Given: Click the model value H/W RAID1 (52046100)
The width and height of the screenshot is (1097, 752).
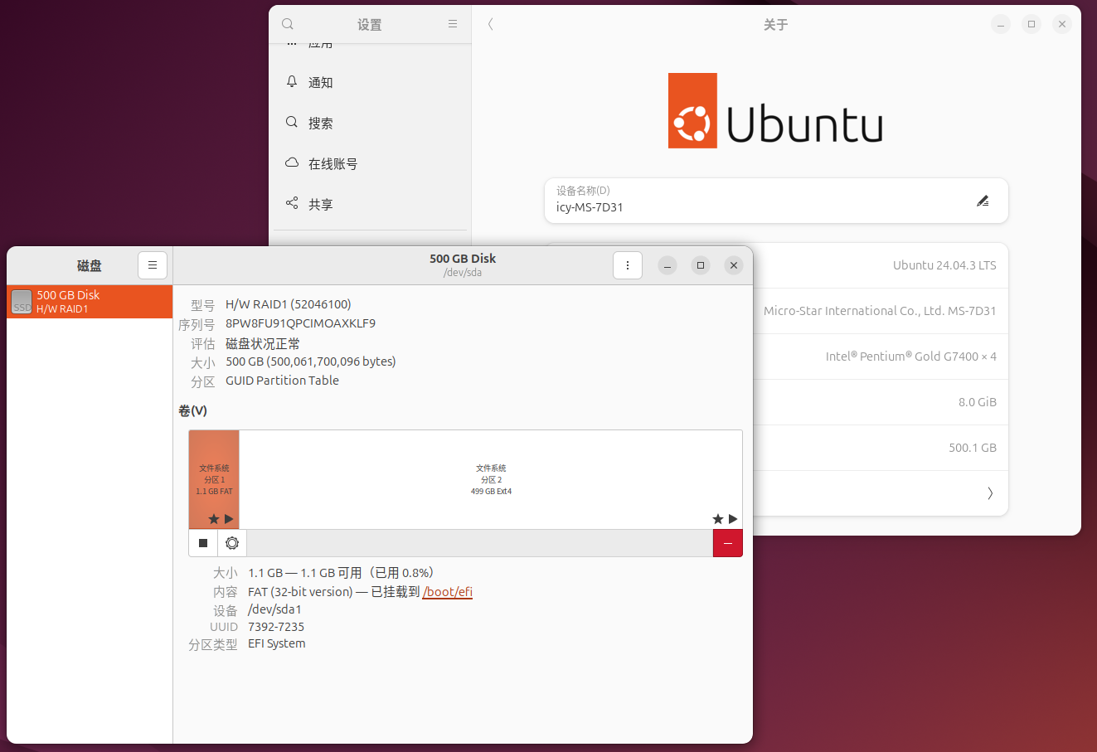Looking at the screenshot, I should [x=289, y=304].
